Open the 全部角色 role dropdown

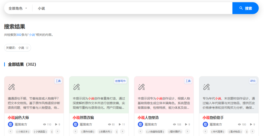(18, 8)
